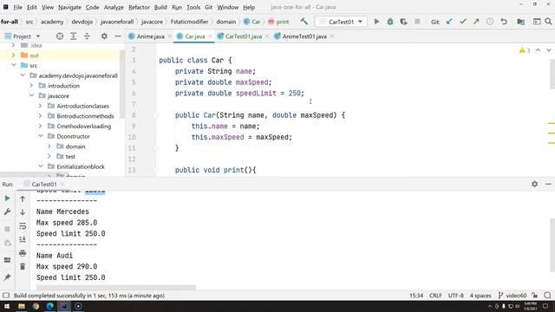Image resolution: width=555 pixels, height=312 pixels.
Task: Show Git history clock icon
Action: pyautogui.click(x=490, y=22)
